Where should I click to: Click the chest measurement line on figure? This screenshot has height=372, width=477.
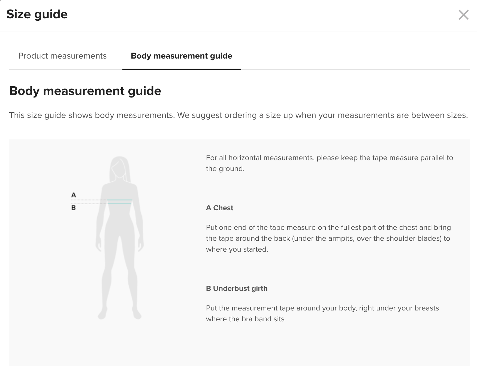click(120, 200)
